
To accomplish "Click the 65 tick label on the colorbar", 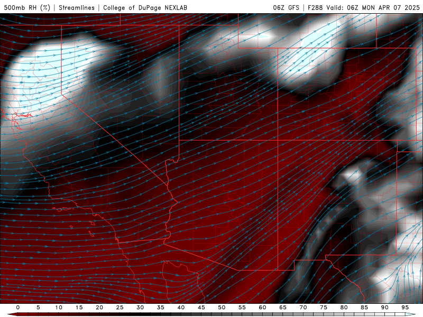I will (282, 307).
